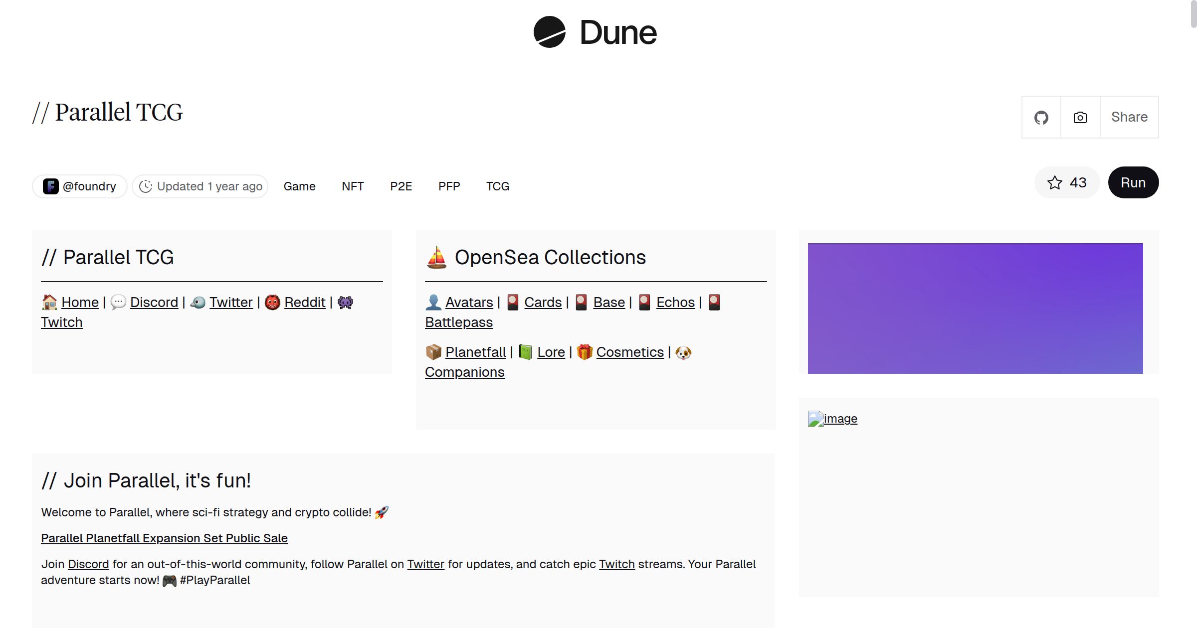The width and height of the screenshot is (1197, 628).
Task: Open the Discord link in Parallel TCG panel
Action: (154, 303)
